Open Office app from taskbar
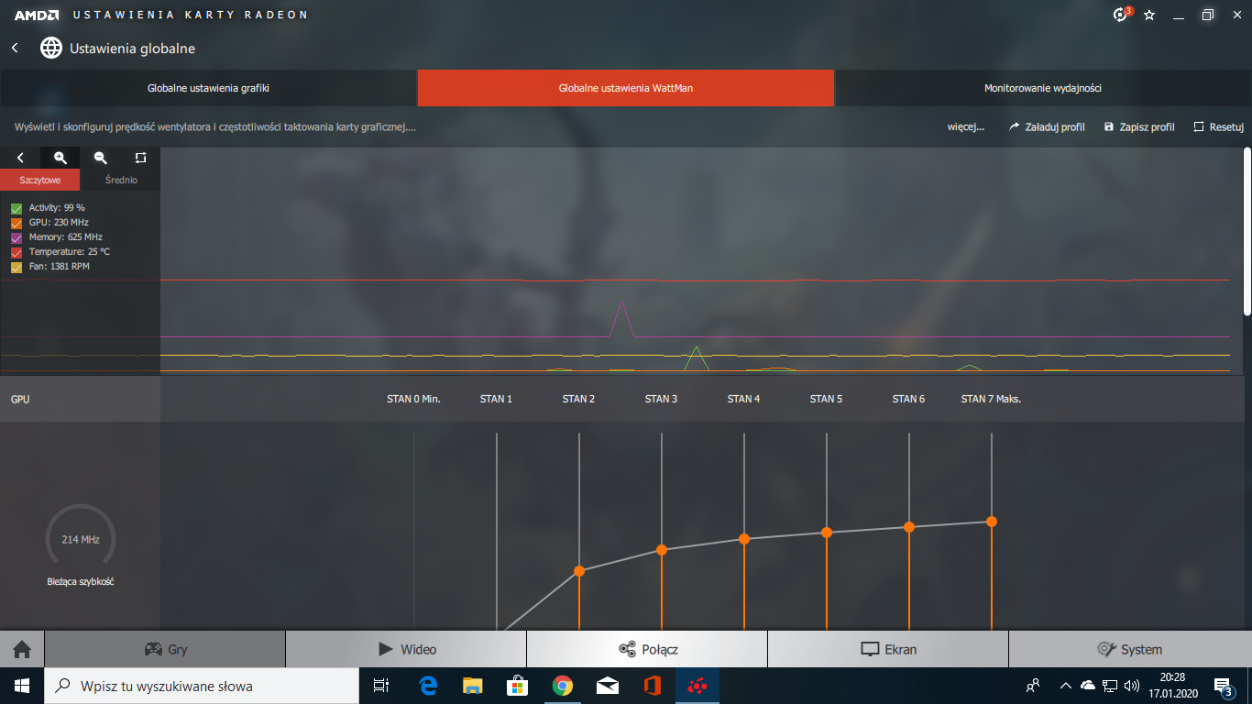 [653, 686]
